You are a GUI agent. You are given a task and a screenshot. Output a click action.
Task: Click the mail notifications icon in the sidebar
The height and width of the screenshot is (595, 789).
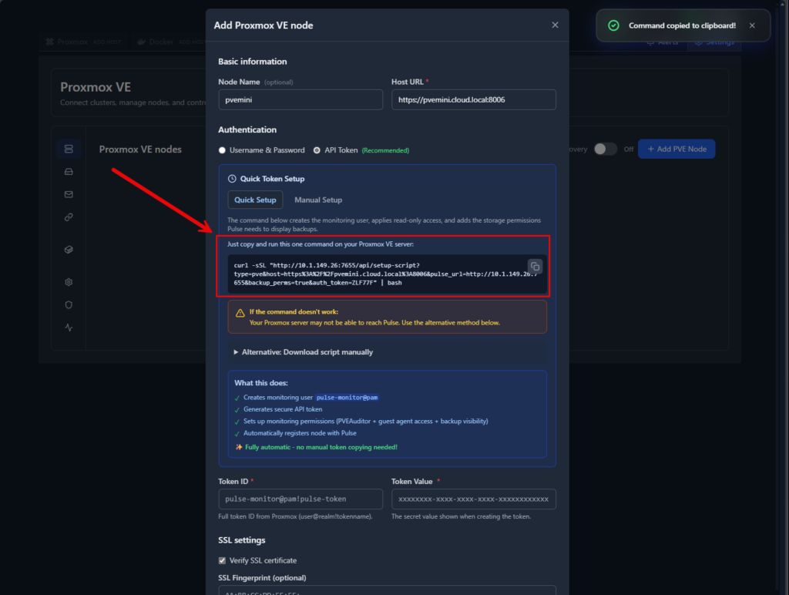pyautogui.click(x=68, y=194)
